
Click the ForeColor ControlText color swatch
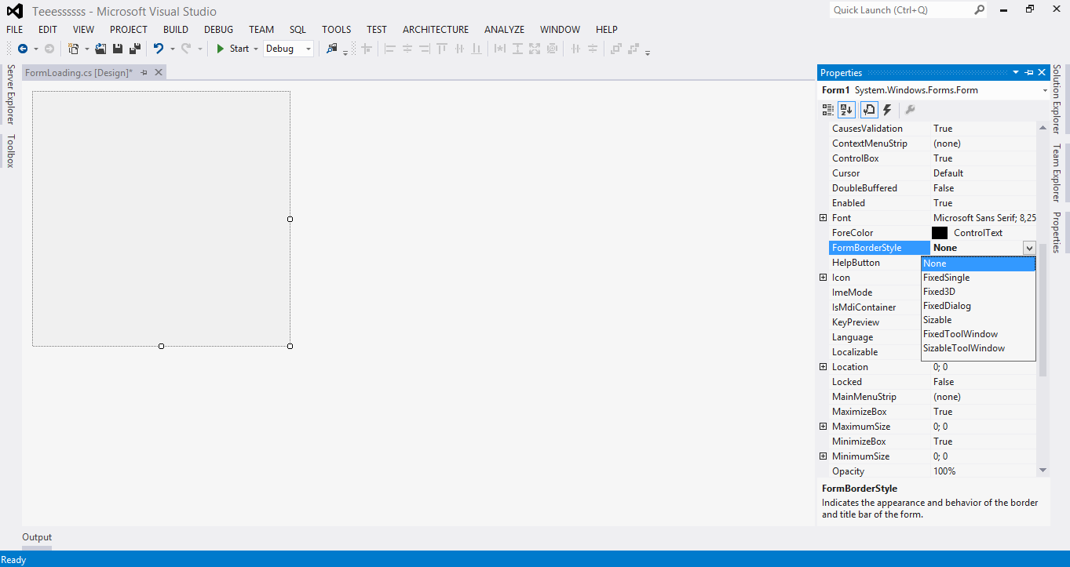[940, 232]
